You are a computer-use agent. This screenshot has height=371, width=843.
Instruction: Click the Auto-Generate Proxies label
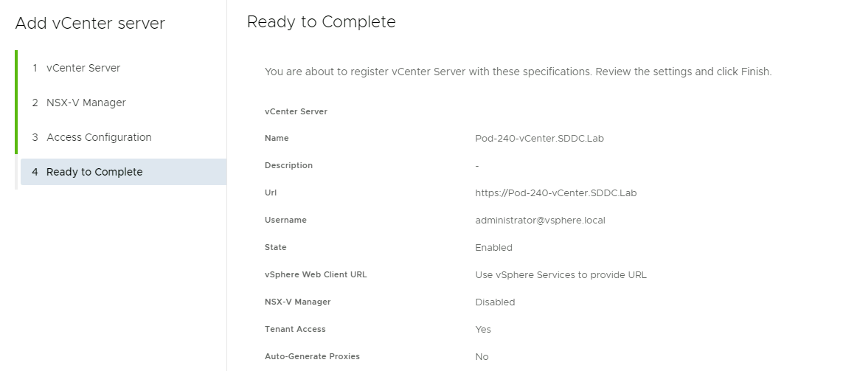[x=312, y=356]
